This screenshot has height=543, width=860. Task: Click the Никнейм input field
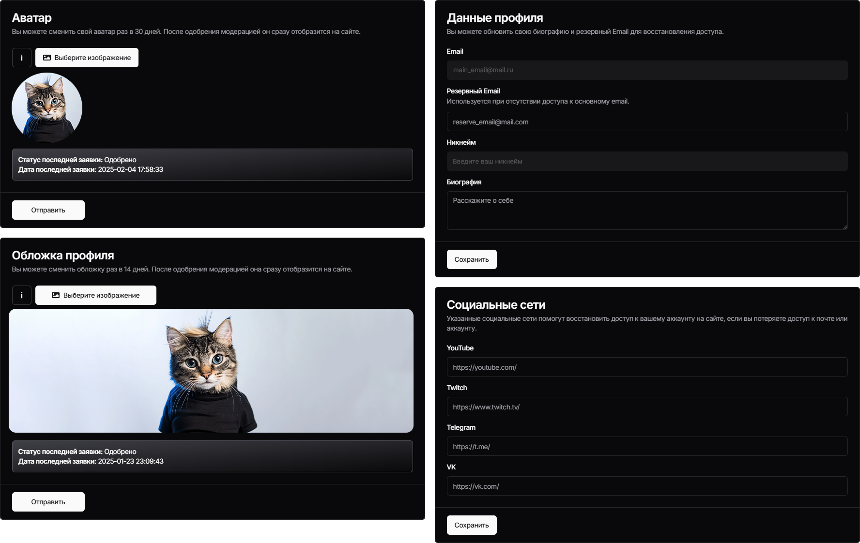pyautogui.click(x=647, y=162)
